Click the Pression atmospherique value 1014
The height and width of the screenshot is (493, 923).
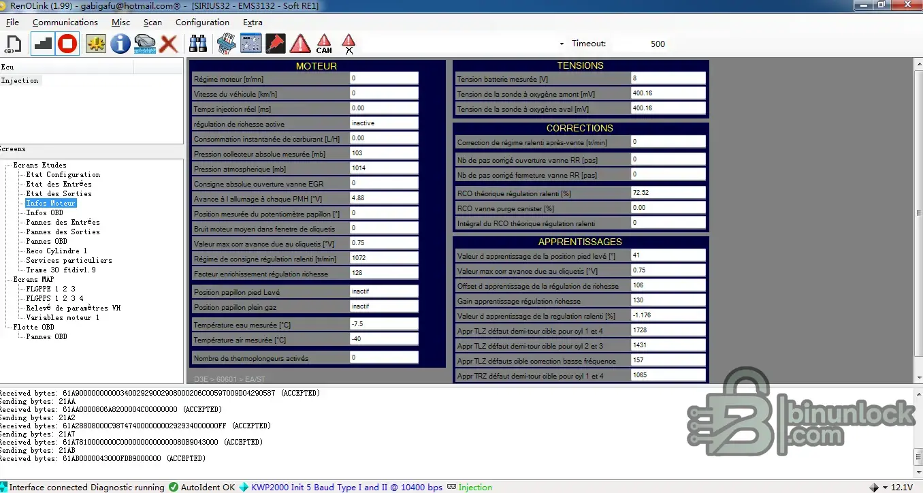[384, 168]
